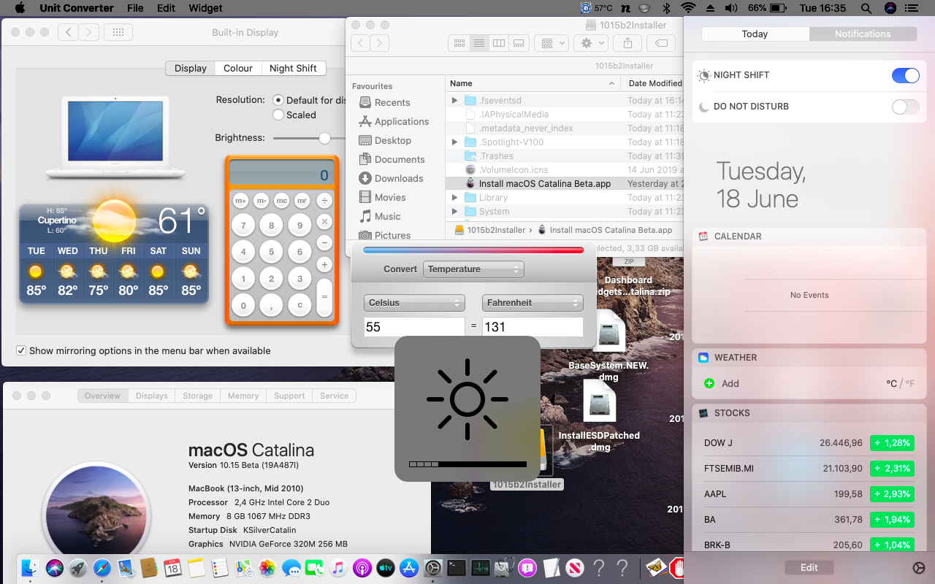Open Apple TV icon in Dock

tap(385, 567)
